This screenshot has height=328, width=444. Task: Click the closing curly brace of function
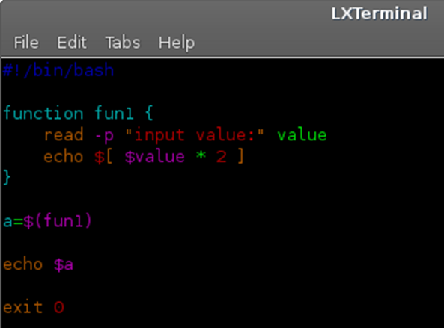click(7, 177)
